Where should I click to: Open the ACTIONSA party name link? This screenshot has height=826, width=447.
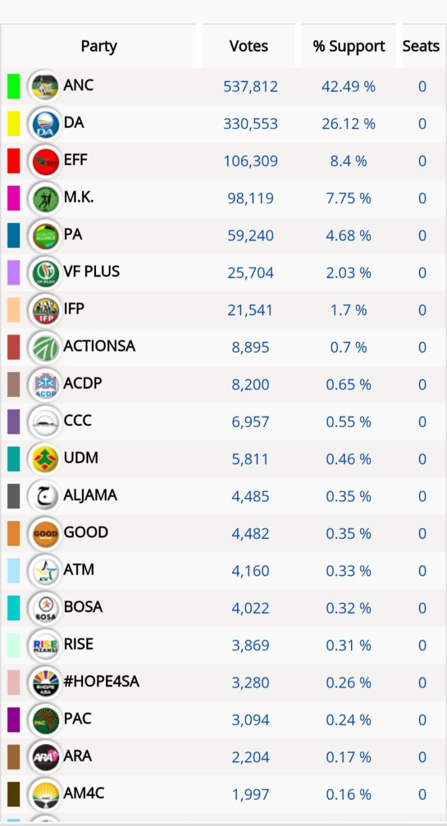pos(100,346)
